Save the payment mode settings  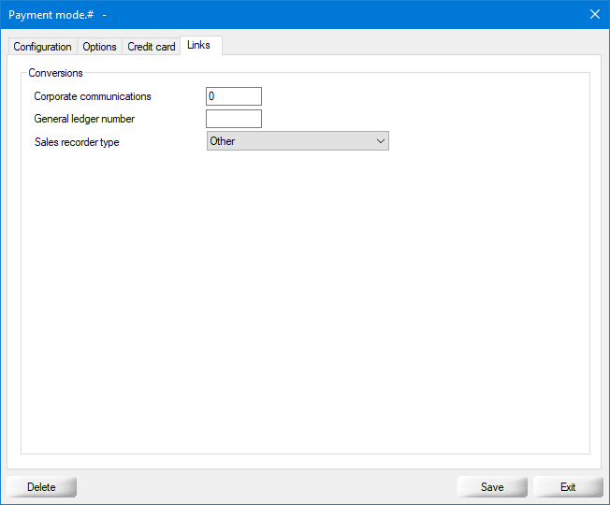pyautogui.click(x=492, y=487)
